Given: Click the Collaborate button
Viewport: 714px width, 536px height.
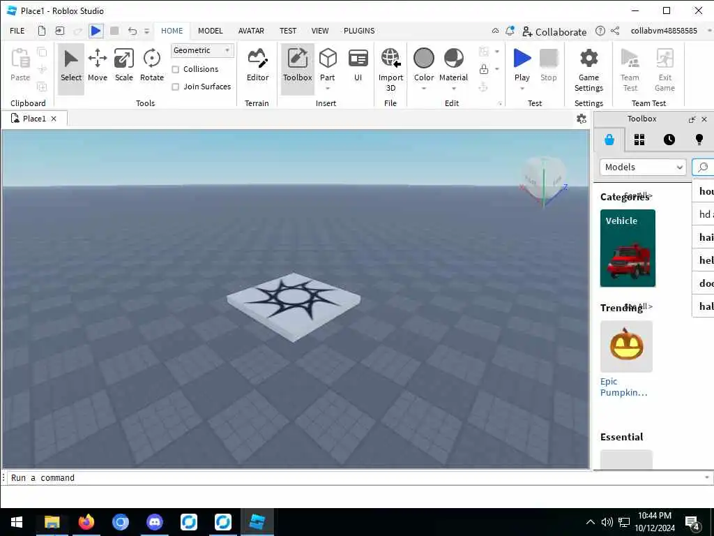Looking at the screenshot, I should 554,32.
